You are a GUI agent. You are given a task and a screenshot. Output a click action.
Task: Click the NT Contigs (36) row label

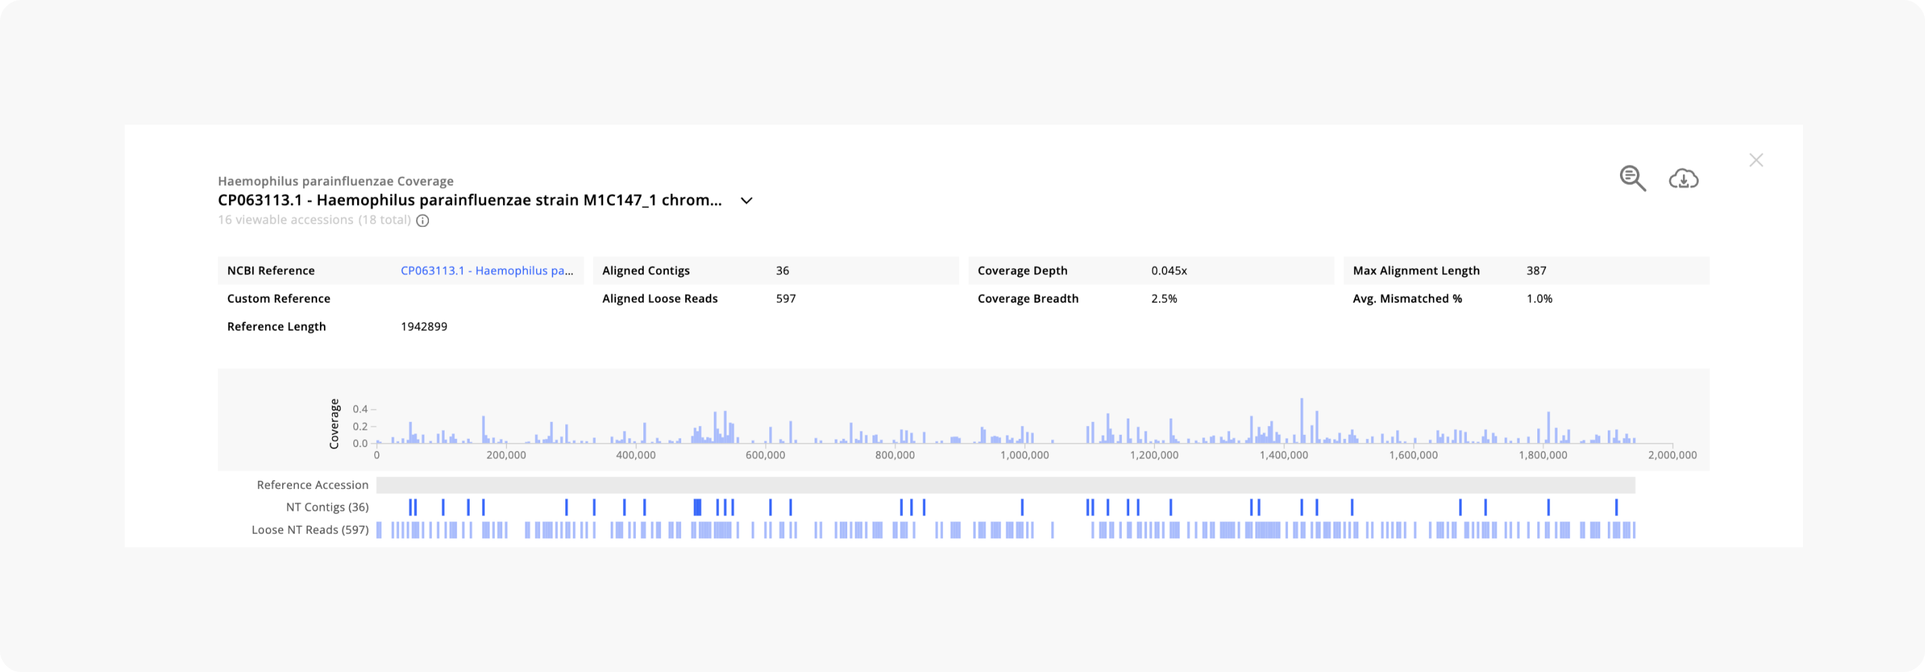pyautogui.click(x=327, y=507)
